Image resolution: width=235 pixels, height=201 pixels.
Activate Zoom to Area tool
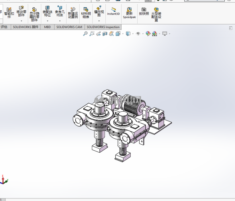[92, 34]
